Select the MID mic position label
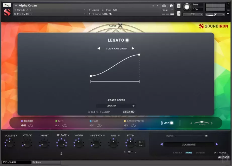The height and width of the screenshot is (166, 232). coord(61,121)
